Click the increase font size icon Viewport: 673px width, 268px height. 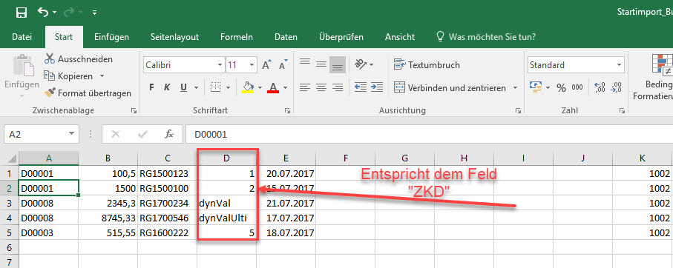point(266,65)
